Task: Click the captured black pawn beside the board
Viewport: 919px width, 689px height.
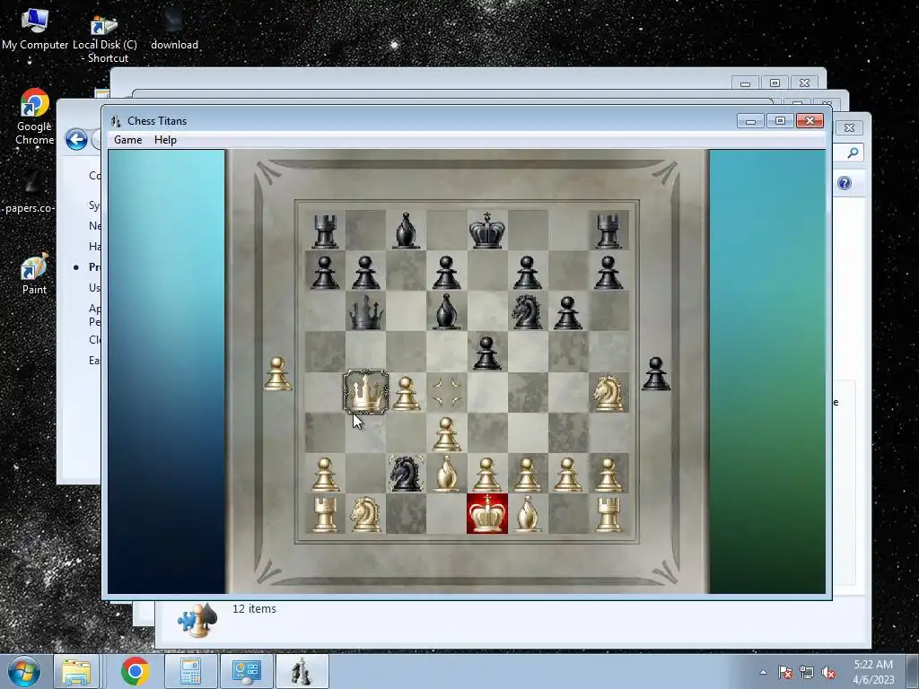Action: (656, 374)
